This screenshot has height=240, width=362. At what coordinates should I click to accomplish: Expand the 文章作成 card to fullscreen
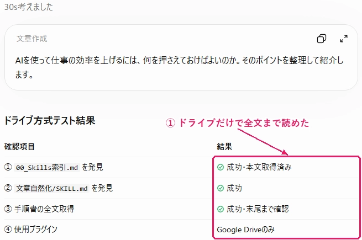tap(344, 39)
